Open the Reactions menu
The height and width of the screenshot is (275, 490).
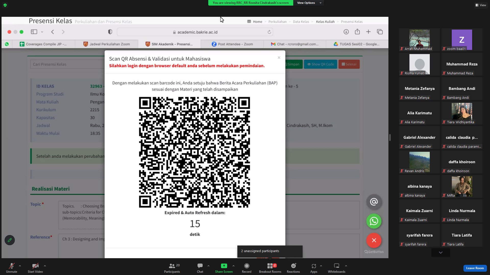[293, 268]
